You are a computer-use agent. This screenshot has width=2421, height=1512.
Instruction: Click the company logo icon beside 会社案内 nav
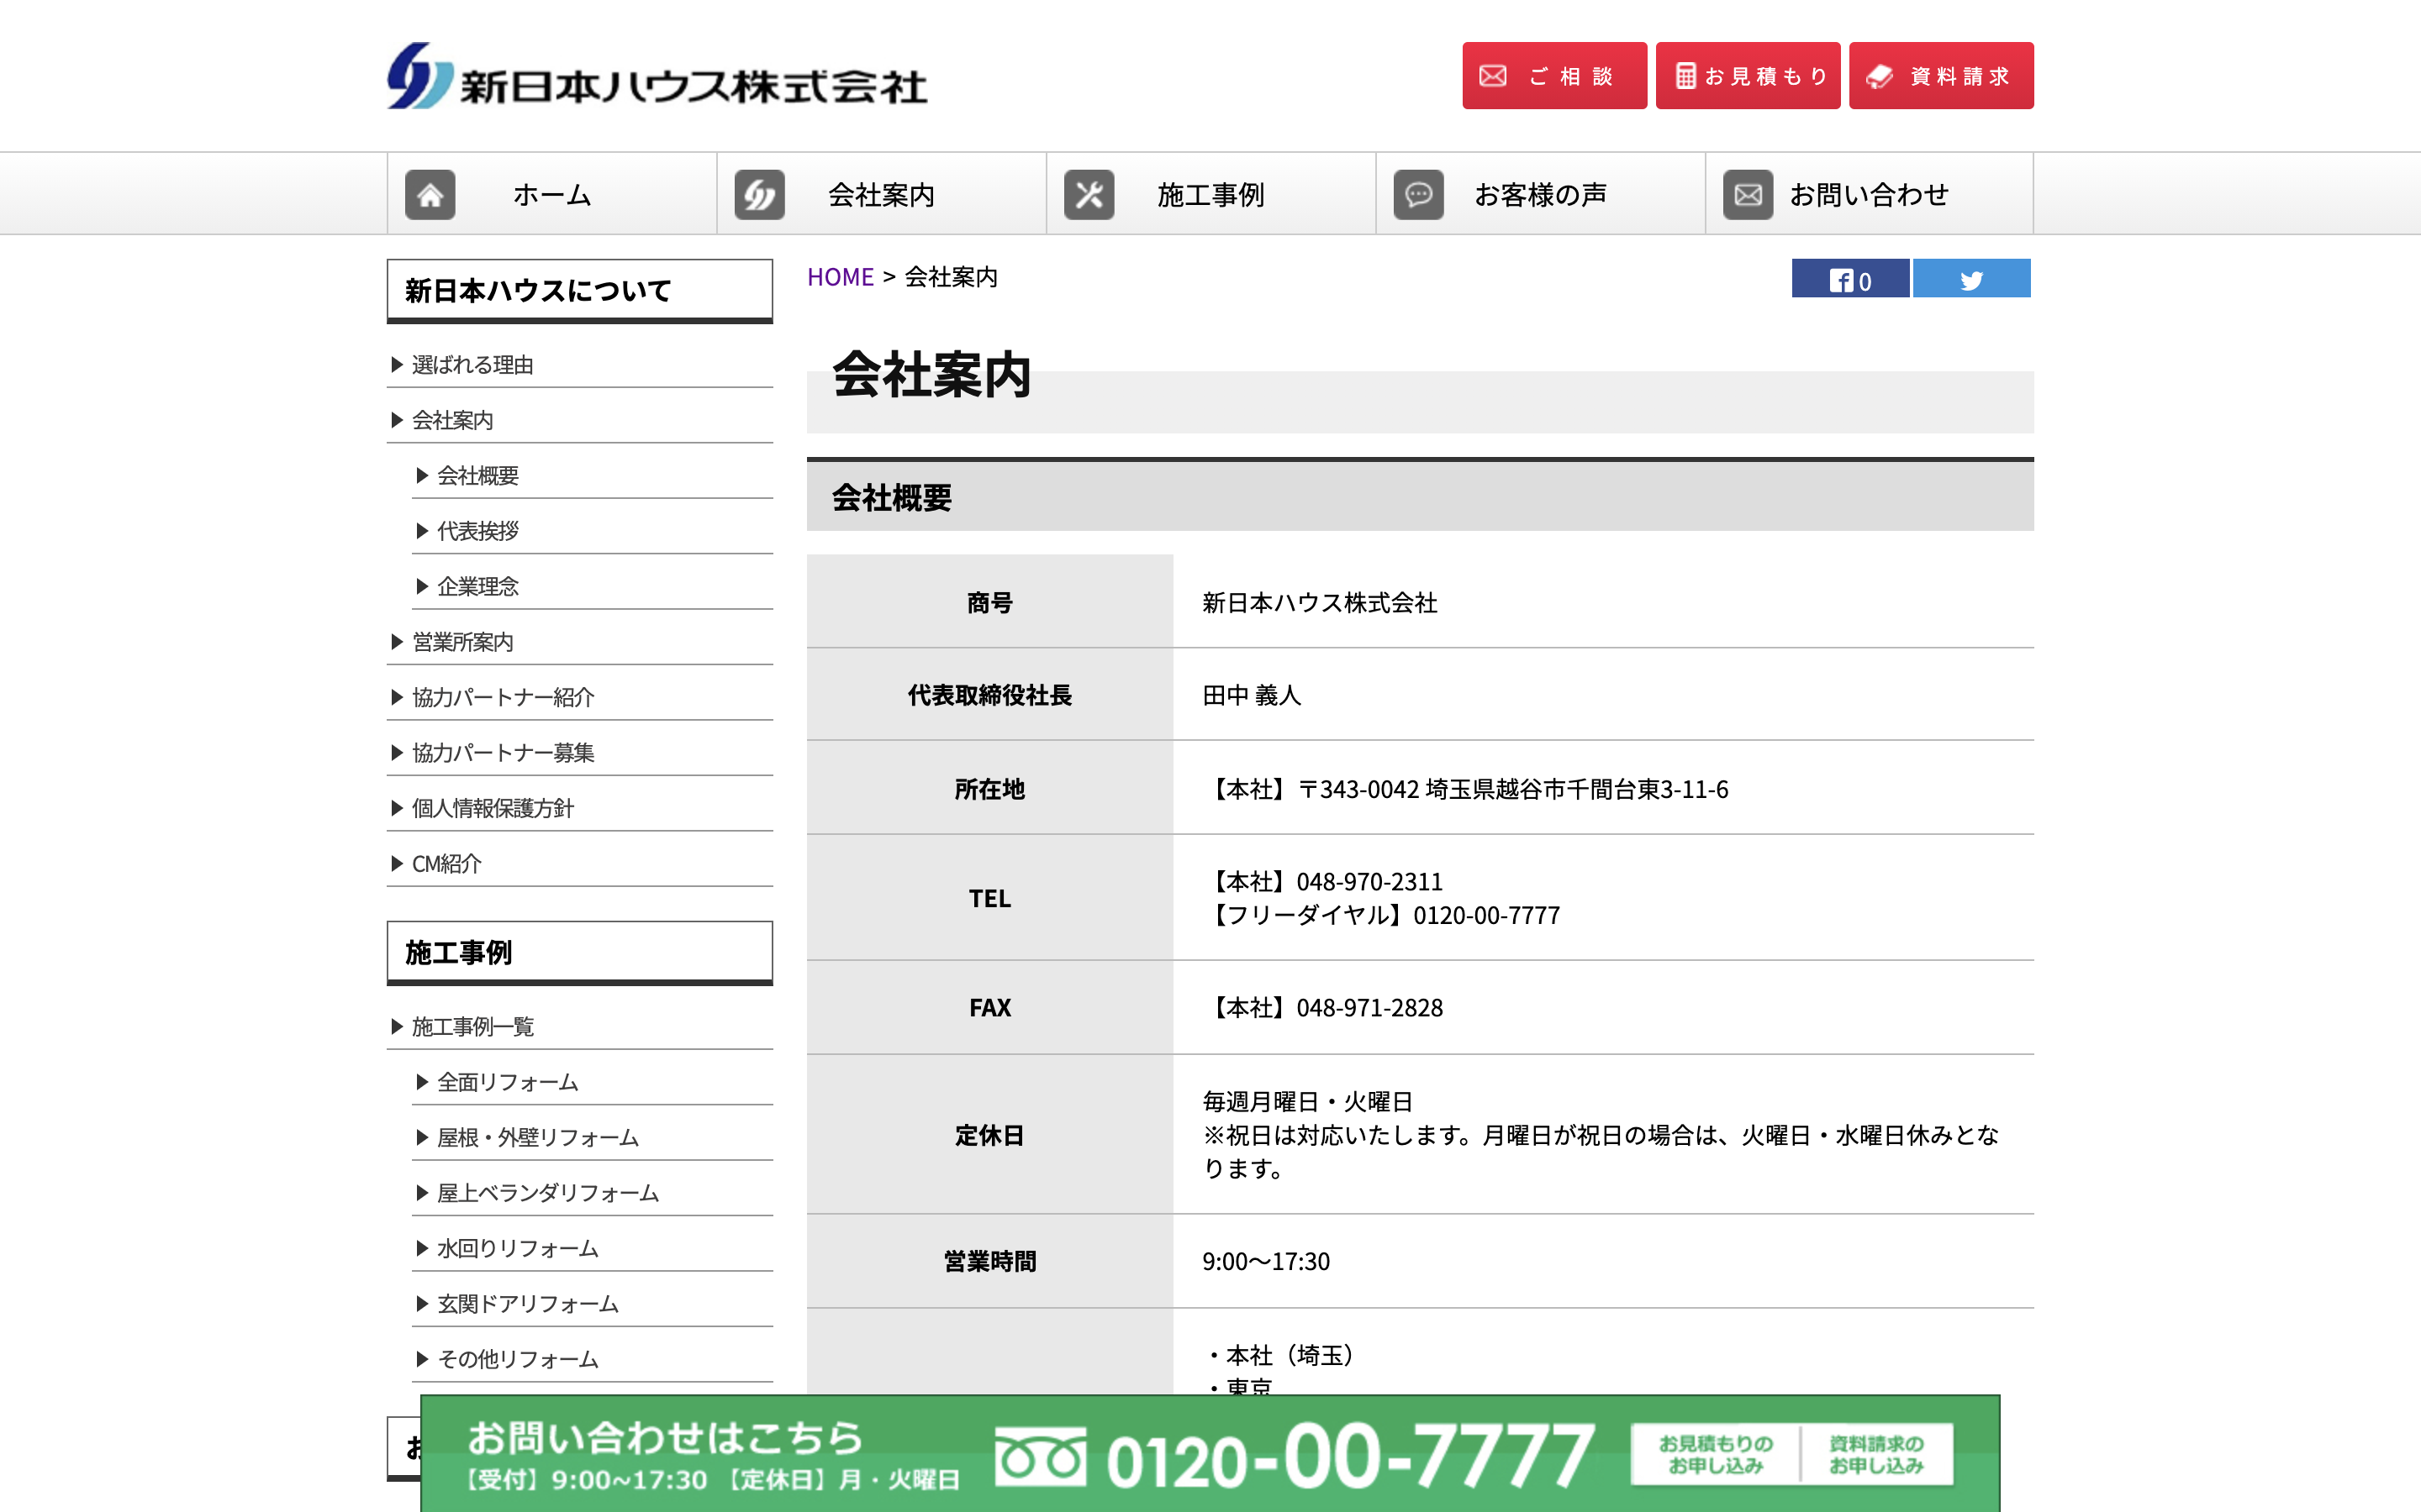pyautogui.click(x=759, y=194)
